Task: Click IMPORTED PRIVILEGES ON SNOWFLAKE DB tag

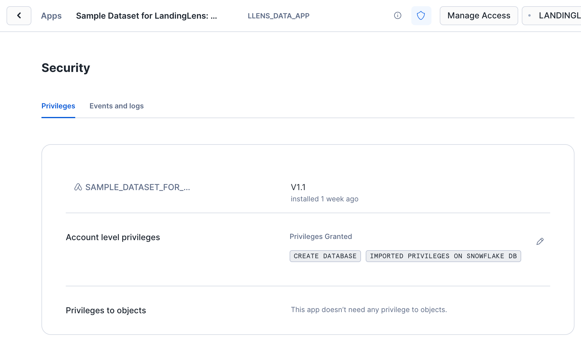Action: click(443, 256)
